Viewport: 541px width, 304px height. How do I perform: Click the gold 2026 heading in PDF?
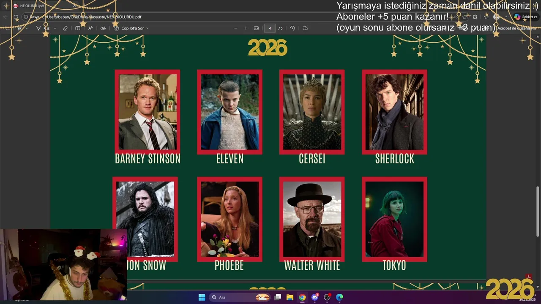[x=268, y=48]
